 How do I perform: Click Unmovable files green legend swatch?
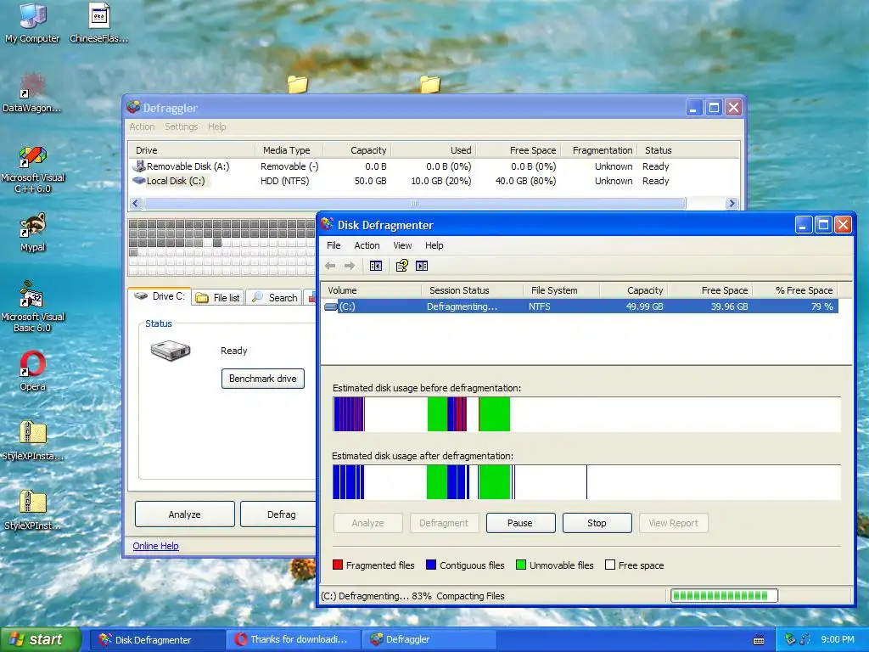tap(521, 565)
